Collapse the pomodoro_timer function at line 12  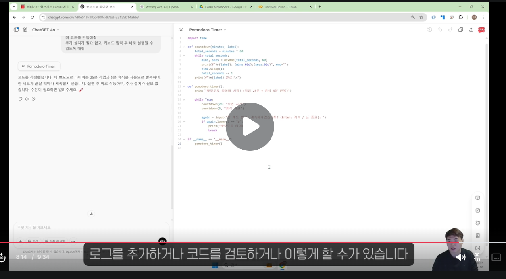[184, 86]
